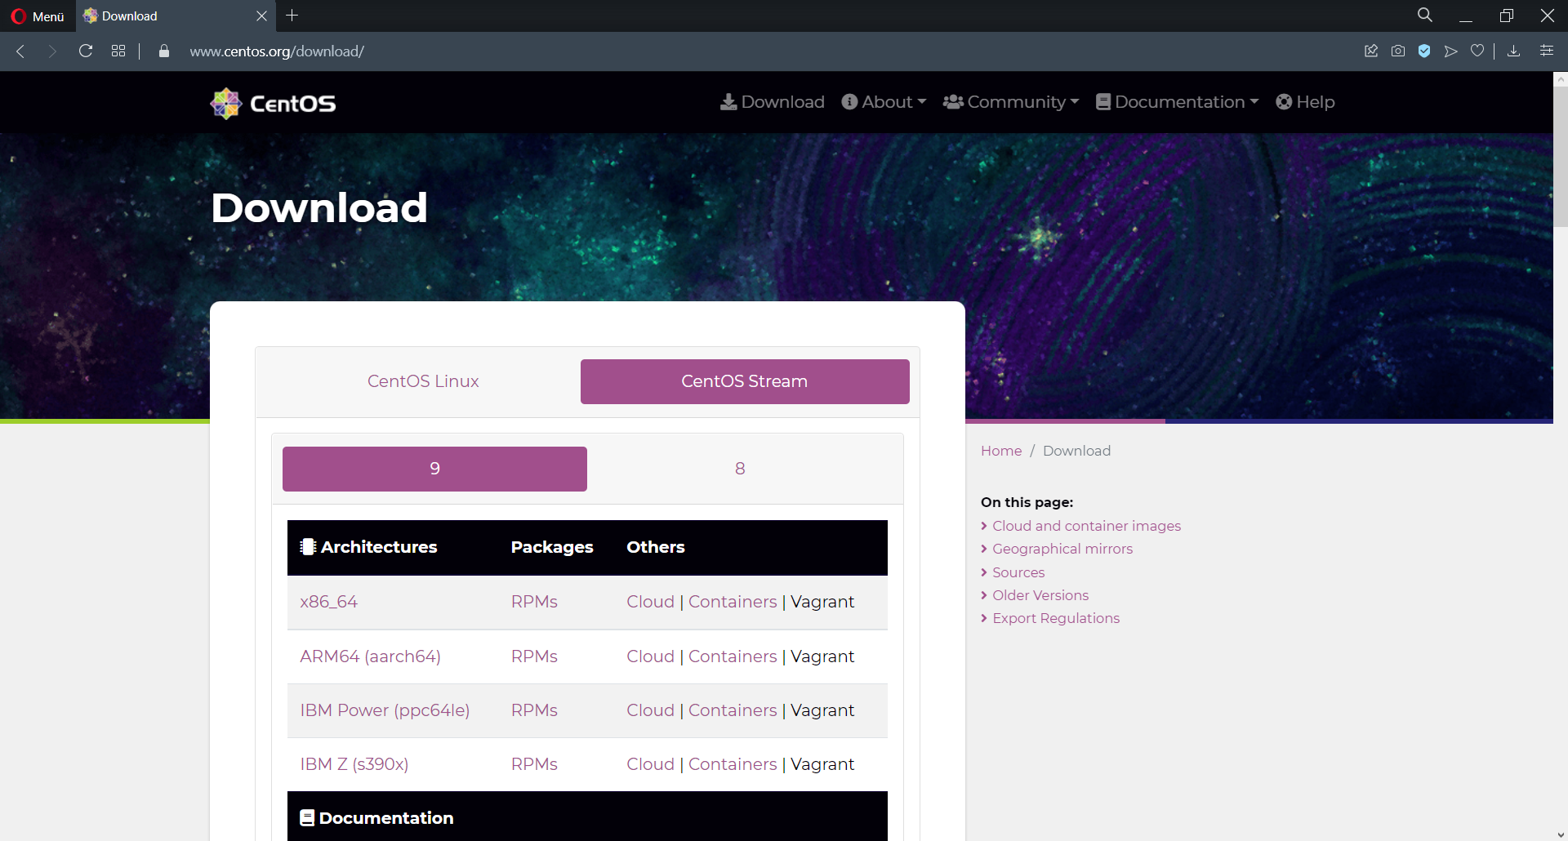Open the Easy Setup sliders icon
Screen dimensions: 1568x841
[1547, 51]
